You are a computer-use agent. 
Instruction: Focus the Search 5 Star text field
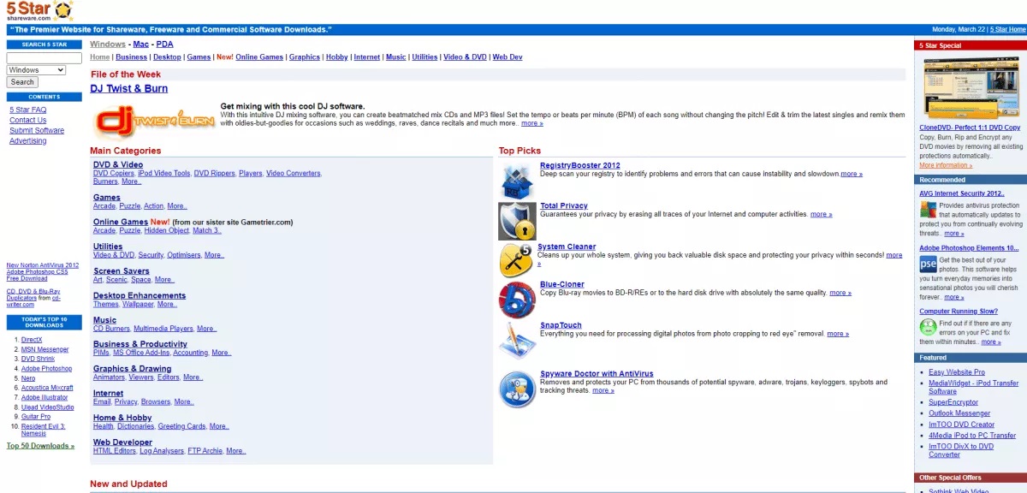pyautogui.click(x=45, y=57)
